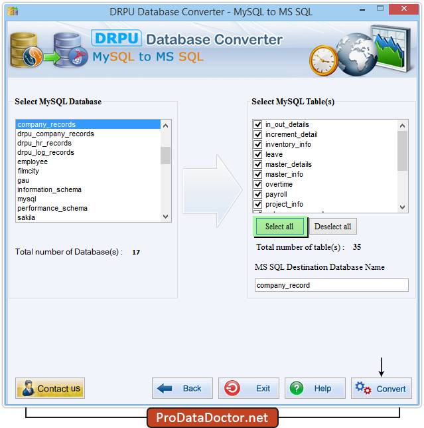Click table list scroll up arrow
Image resolution: width=424 pixels, height=428 pixels.
pyautogui.click(x=402, y=126)
